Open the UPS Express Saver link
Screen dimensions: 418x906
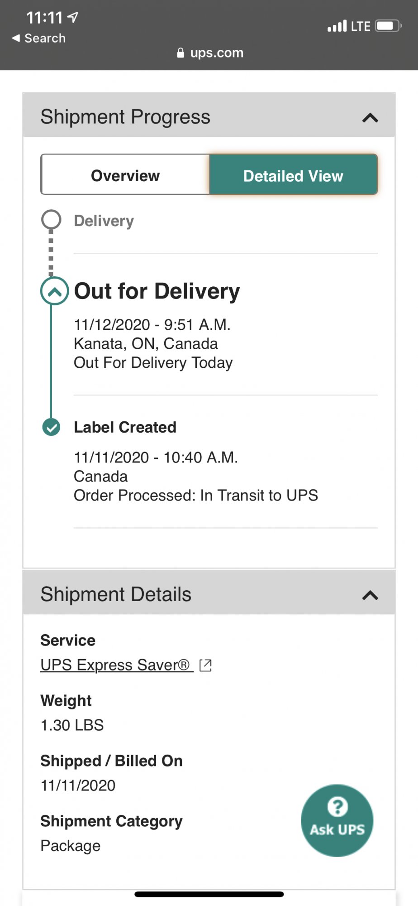(117, 665)
